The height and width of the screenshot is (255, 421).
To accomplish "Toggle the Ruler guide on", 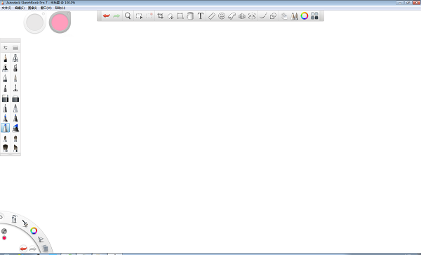I will tap(212, 16).
